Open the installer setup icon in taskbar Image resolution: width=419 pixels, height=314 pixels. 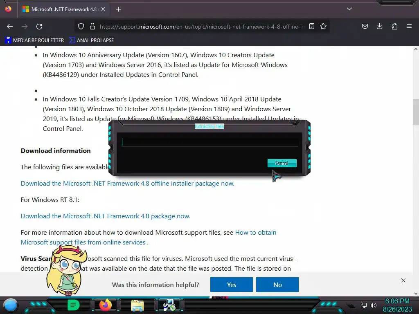click(169, 305)
